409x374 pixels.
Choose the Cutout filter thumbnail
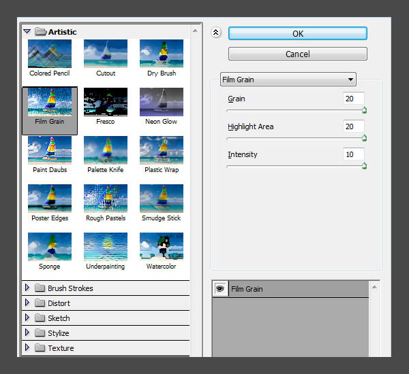(x=106, y=54)
